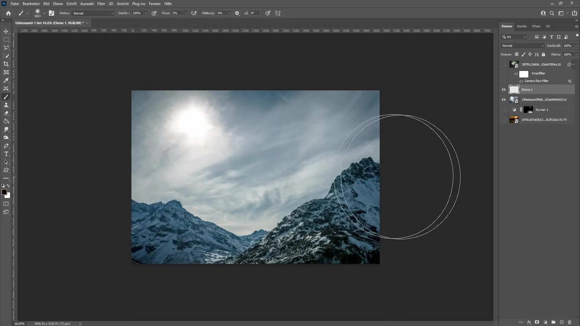Open the brush preset picker
Image resolution: width=580 pixels, height=326 pixels.
(44, 13)
